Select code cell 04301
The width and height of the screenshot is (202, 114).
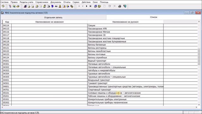click(x=7, y=64)
